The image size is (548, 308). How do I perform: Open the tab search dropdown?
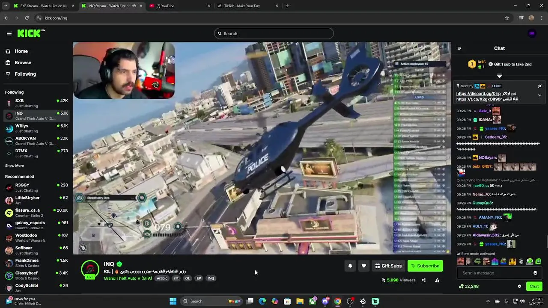click(5, 6)
